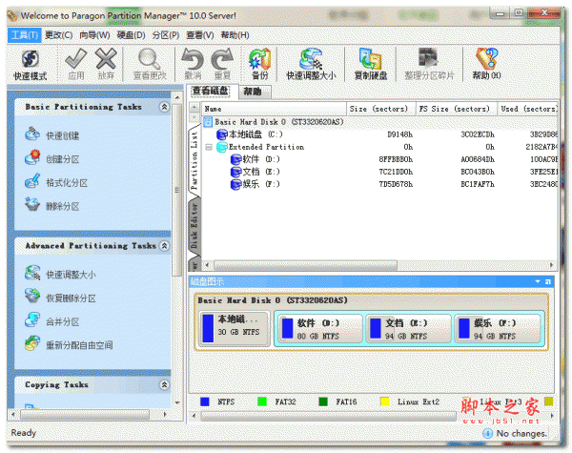The image size is (572, 453).
Task: Click the 删除分区 task icon
Action: click(x=32, y=204)
